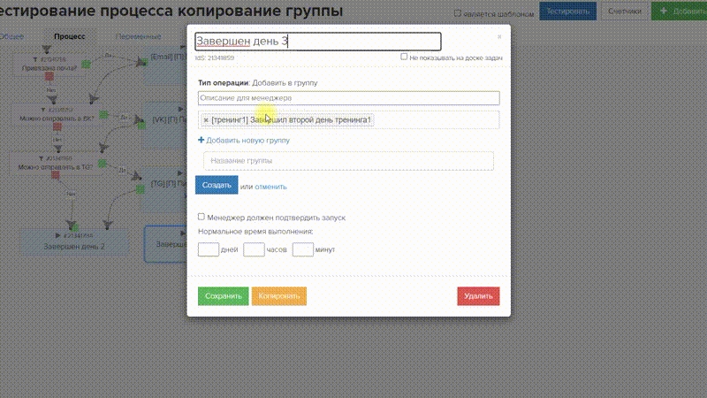The width and height of the screenshot is (707, 398).
Task: Enable Менеджер должен подтвердить запуск checkbox
Action: click(x=201, y=216)
